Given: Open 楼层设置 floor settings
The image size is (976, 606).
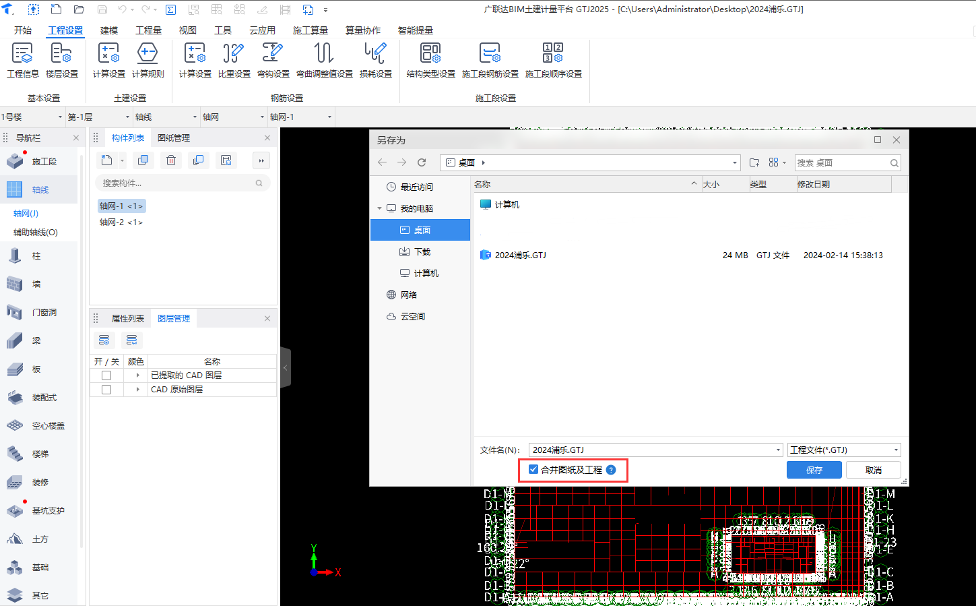Looking at the screenshot, I should tap(62, 60).
